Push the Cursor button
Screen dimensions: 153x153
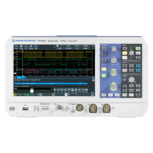[125, 86]
